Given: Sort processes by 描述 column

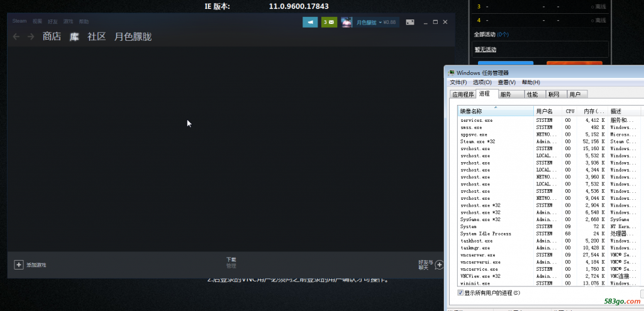Looking at the screenshot, I should click(x=624, y=111).
